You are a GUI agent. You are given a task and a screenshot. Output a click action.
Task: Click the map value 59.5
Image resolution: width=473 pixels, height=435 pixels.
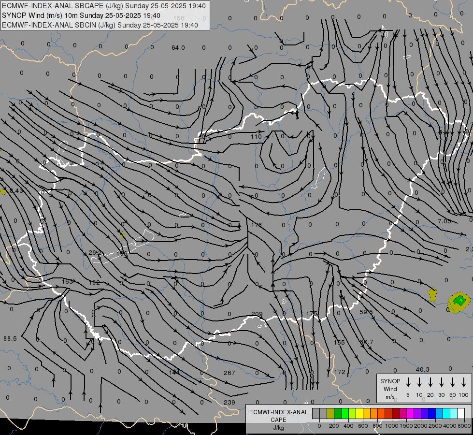[x=366, y=312]
